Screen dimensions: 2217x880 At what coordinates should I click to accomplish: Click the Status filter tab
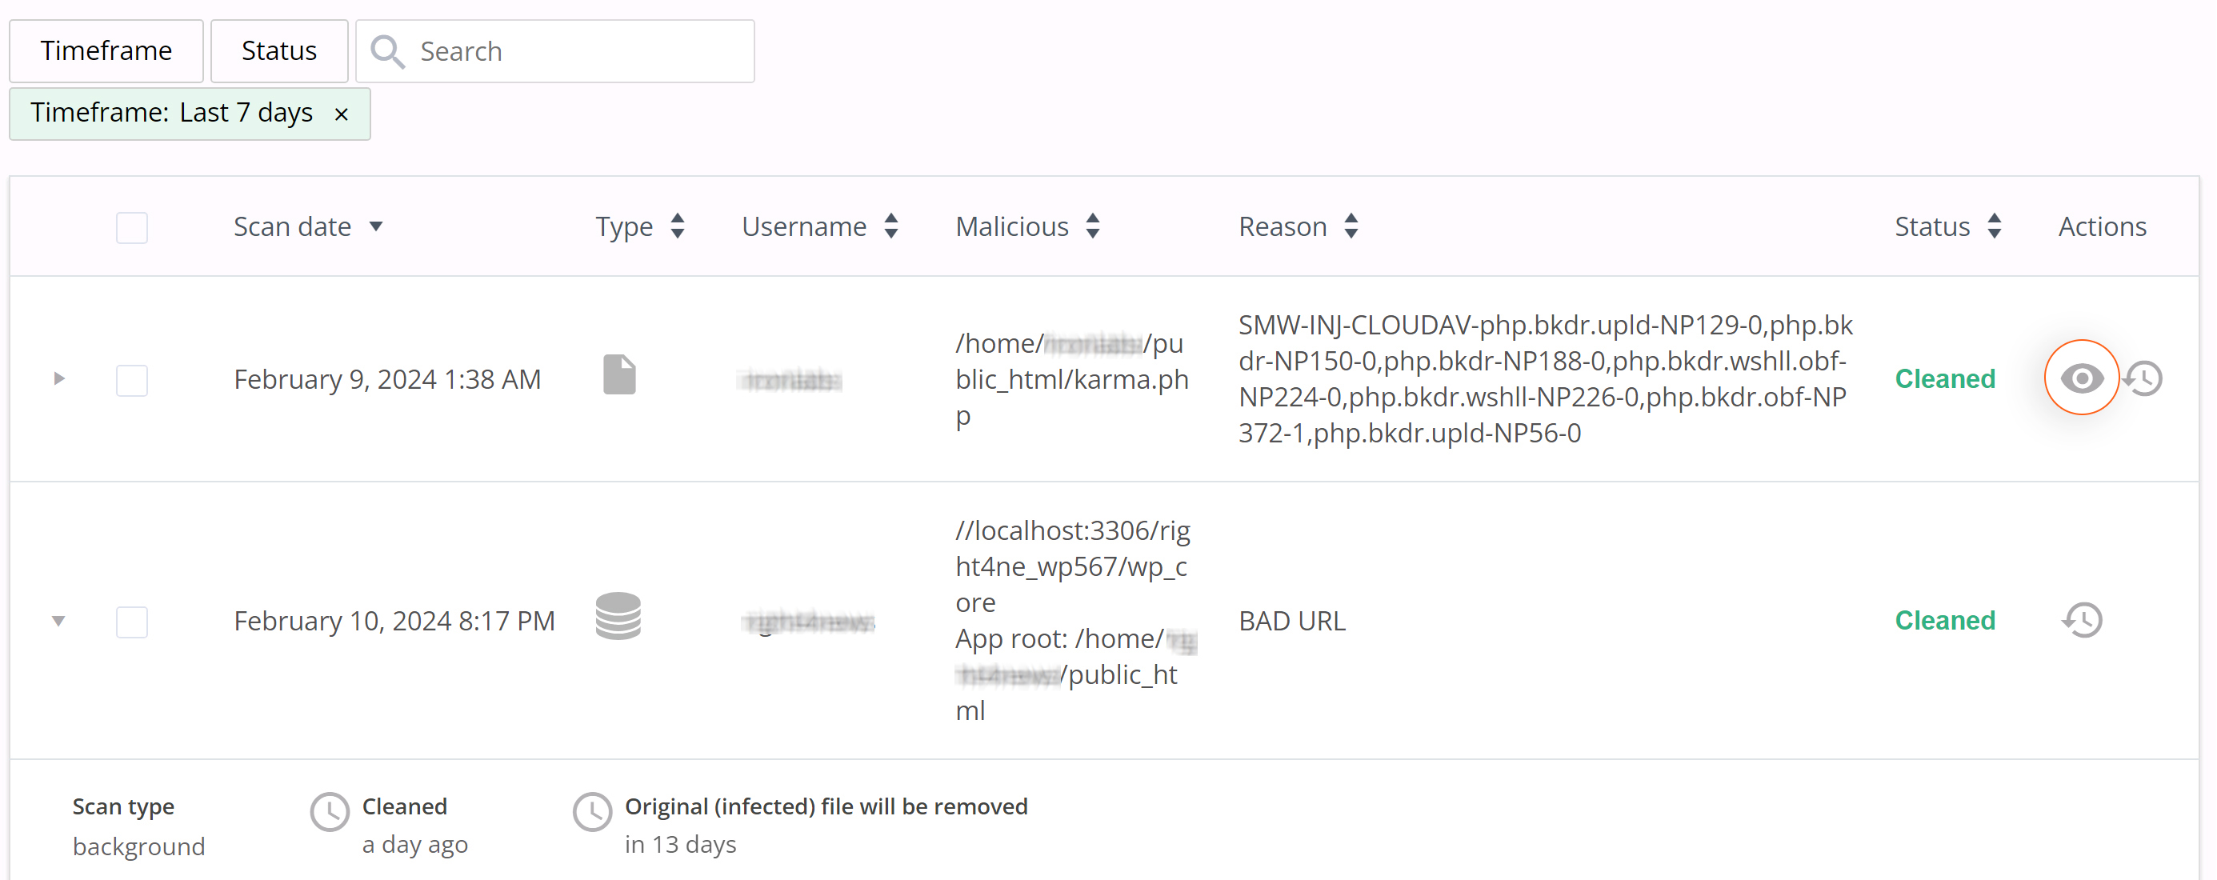point(278,50)
